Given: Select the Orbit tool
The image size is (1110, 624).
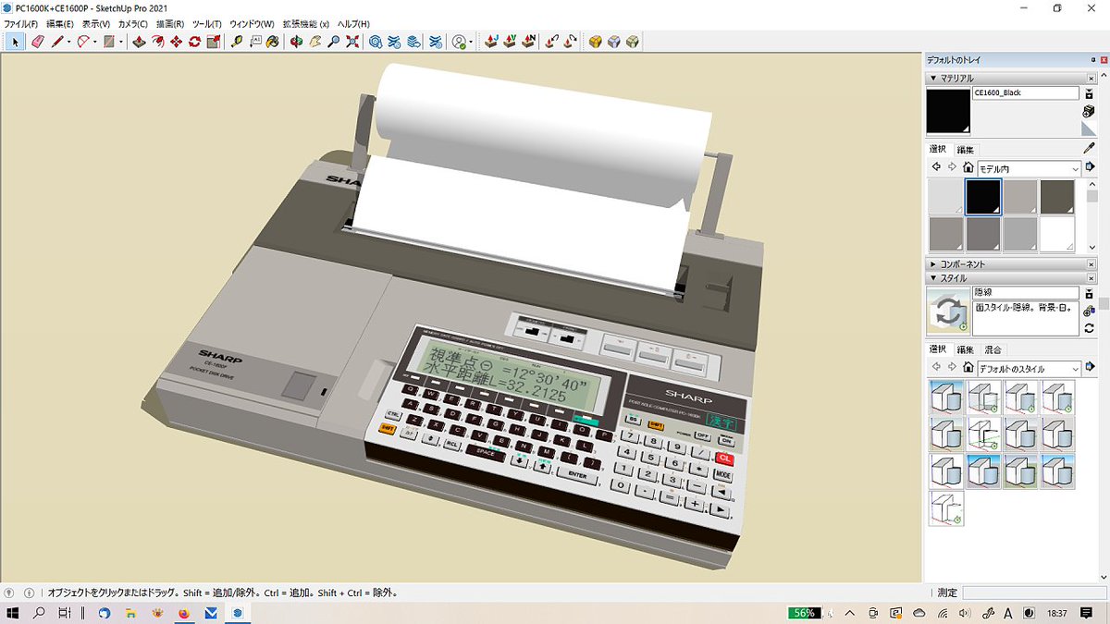Looking at the screenshot, I should point(298,42).
